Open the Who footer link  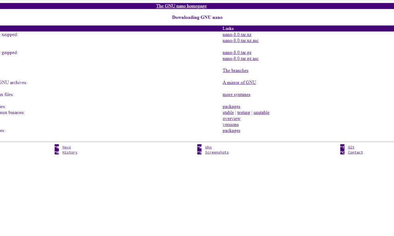click(x=208, y=147)
